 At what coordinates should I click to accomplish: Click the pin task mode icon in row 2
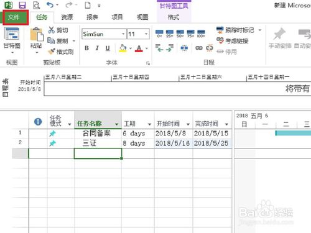tap(52, 144)
